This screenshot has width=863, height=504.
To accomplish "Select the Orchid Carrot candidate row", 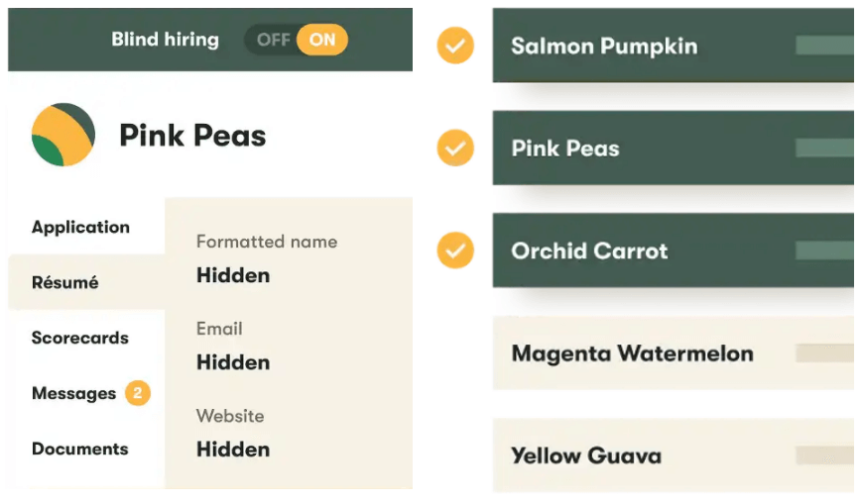I will click(673, 251).
